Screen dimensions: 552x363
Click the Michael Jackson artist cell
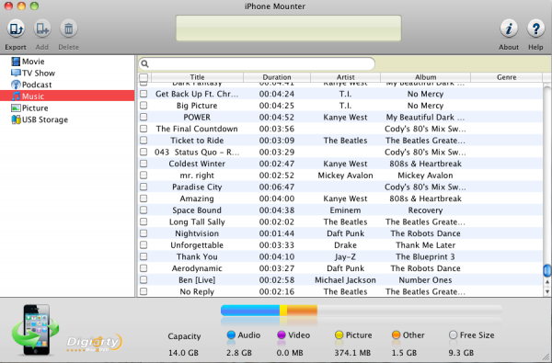345,280
